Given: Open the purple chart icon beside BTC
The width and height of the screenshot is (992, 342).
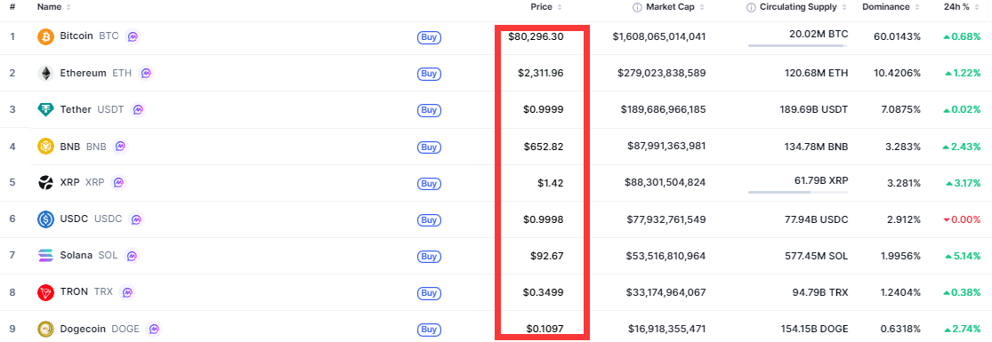Looking at the screenshot, I should [133, 36].
